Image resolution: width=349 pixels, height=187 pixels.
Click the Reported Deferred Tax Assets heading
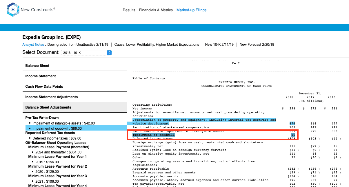(x=50, y=133)
